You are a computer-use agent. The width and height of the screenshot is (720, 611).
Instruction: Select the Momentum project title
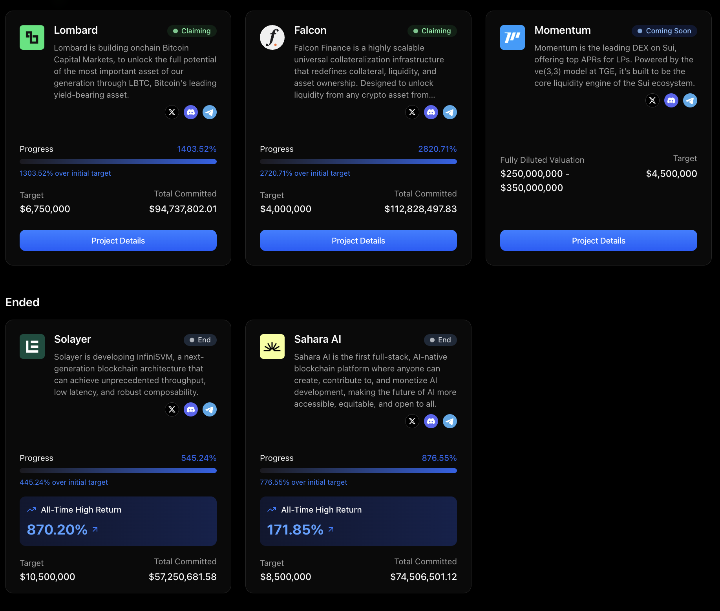pyautogui.click(x=563, y=30)
